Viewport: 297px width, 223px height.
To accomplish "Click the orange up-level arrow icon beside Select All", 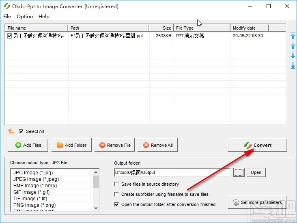I will [x=11, y=131].
